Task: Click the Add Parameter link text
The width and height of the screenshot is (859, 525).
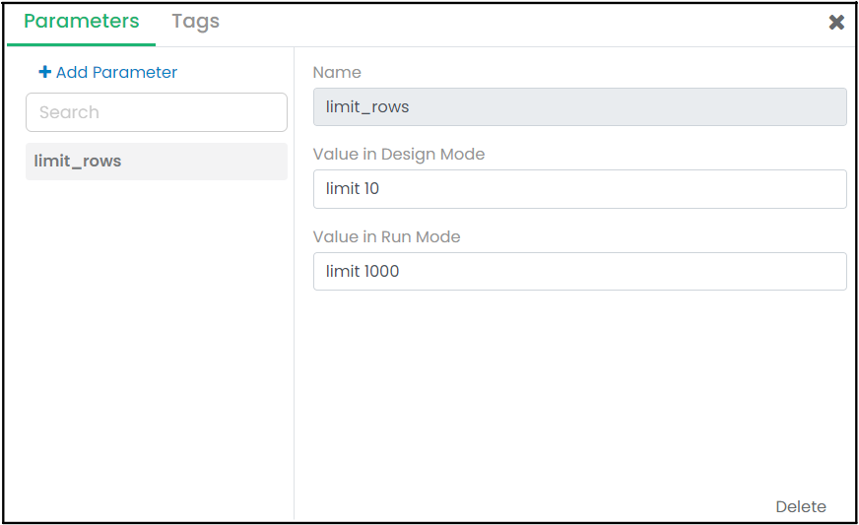Action: point(116,72)
